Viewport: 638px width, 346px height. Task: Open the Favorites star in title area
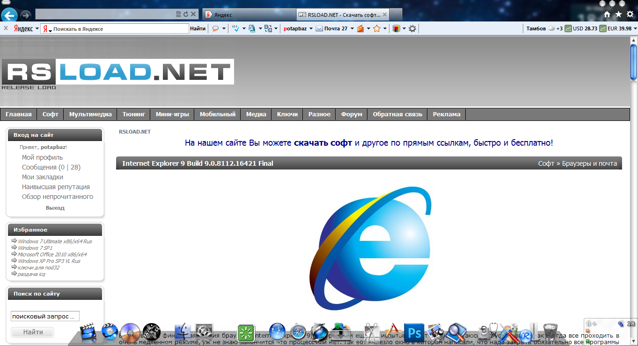pyautogui.click(x=618, y=14)
